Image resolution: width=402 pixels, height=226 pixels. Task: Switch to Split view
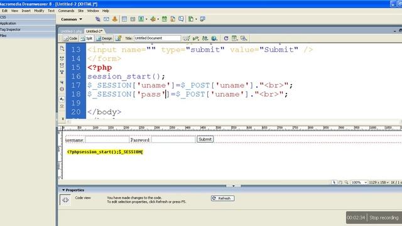pos(87,38)
